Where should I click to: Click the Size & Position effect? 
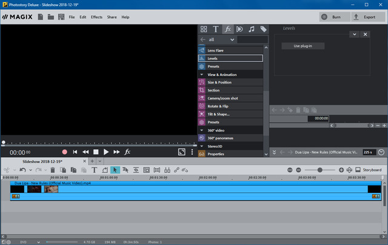[x=219, y=82]
